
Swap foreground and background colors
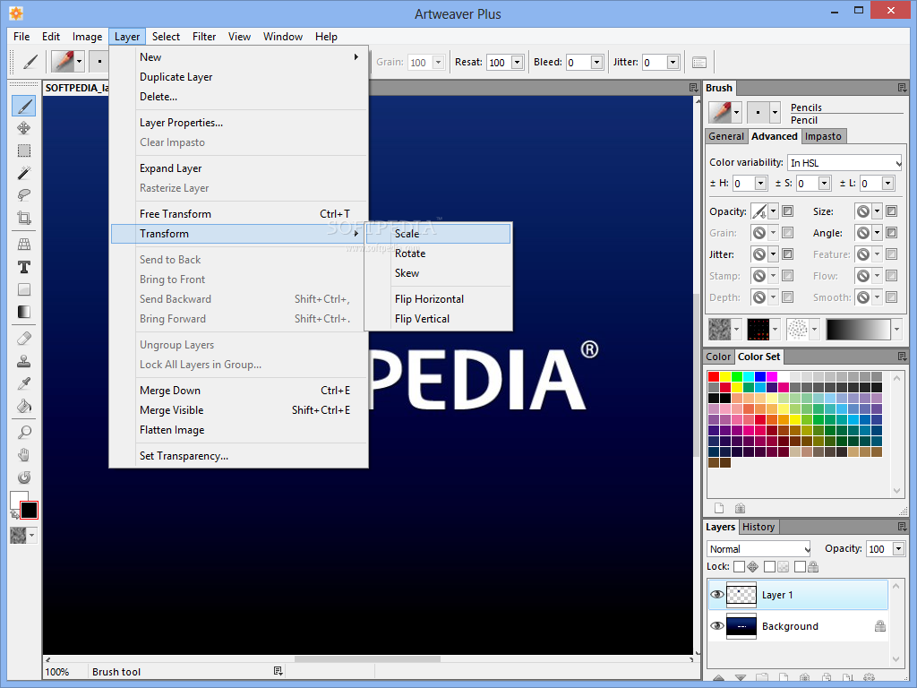coord(14,514)
